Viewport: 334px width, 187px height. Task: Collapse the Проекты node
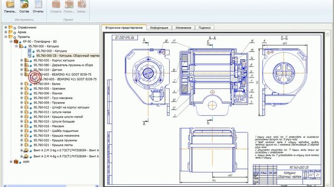click(6, 37)
